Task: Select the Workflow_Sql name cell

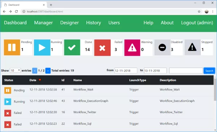Action: (x=82, y=124)
